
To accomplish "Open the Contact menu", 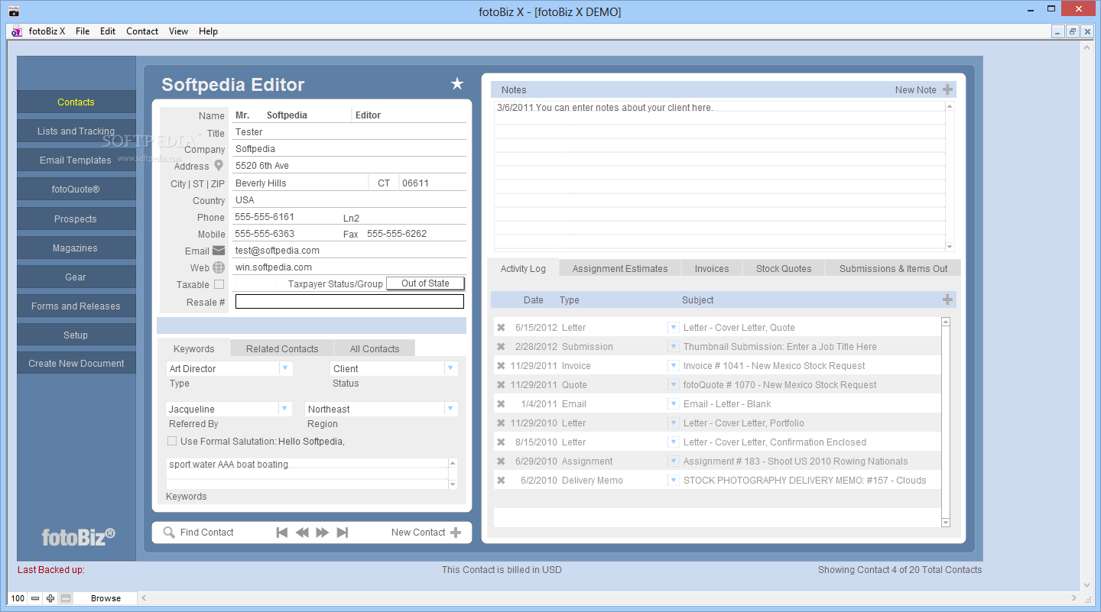I will point(142,31).
